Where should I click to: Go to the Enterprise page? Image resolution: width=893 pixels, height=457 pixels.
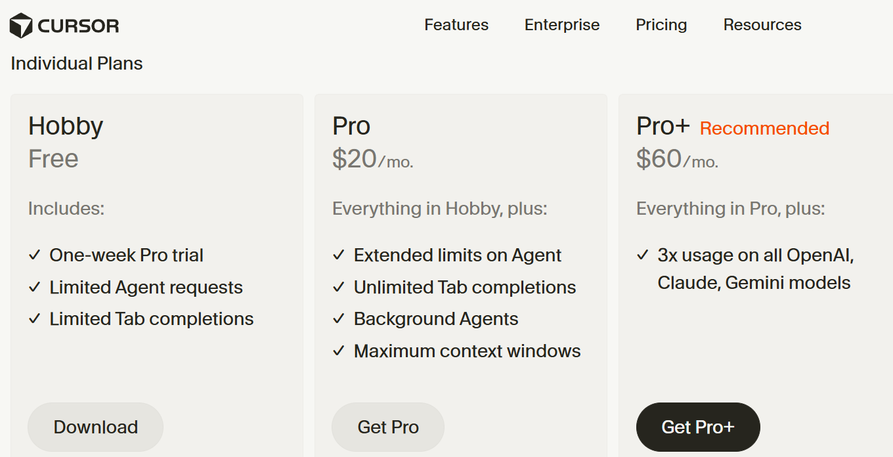[x=562, y=25]
